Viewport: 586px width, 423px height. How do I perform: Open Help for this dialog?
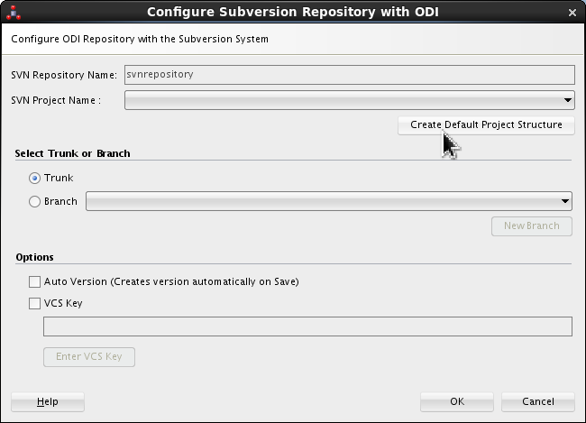48,401
